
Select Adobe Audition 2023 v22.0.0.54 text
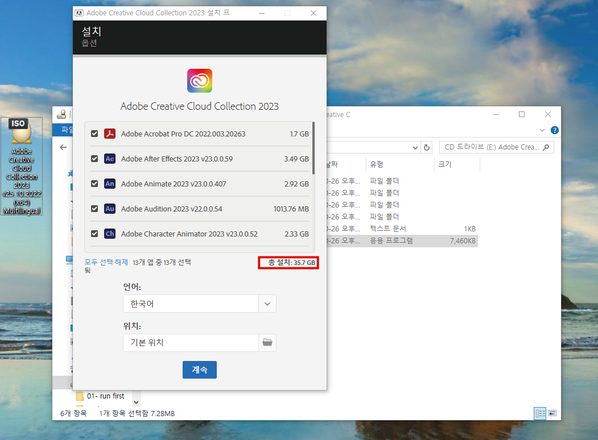(x=172, y=209)
